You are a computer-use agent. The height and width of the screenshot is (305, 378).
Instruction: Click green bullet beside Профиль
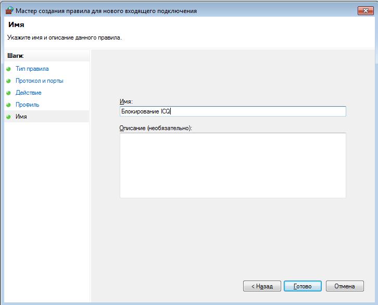8,105
